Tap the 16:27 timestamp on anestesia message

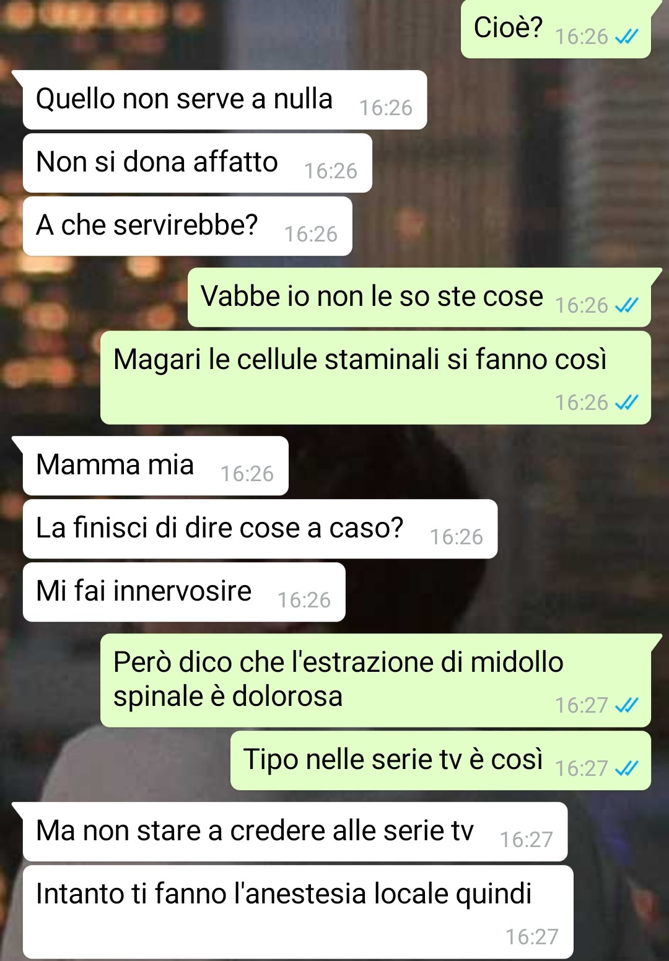531,937
